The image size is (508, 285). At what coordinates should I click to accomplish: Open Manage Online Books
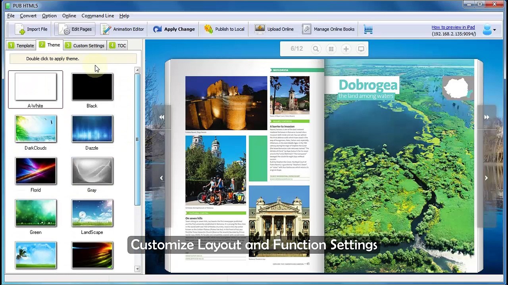[328, 29]
